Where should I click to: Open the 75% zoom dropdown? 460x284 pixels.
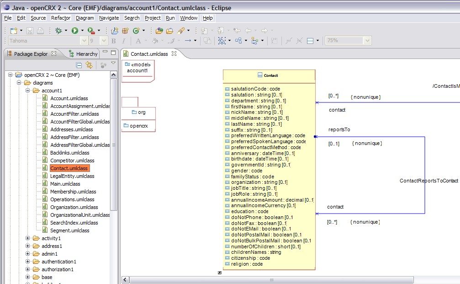(368, 41)
